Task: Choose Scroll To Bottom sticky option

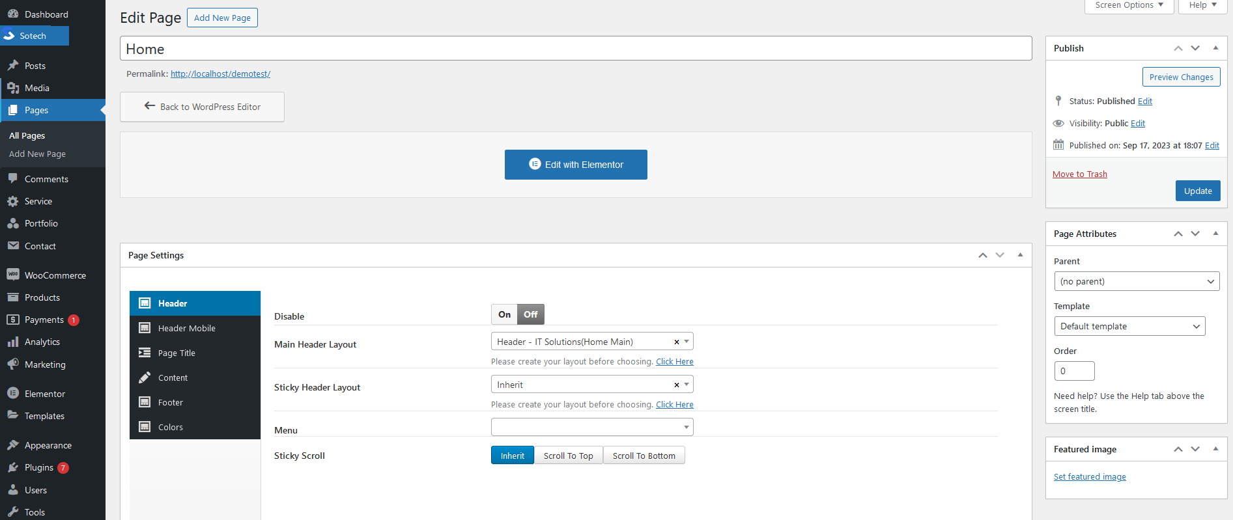Action: [644, 456]
